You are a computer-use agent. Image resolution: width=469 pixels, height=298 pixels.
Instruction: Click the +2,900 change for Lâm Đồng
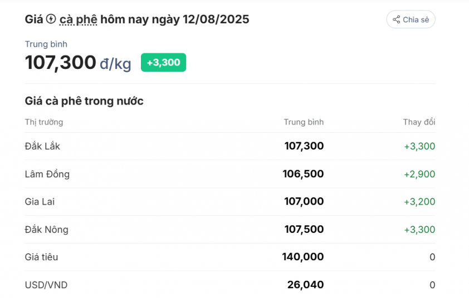pyautogui.click(x=419, y=174)
